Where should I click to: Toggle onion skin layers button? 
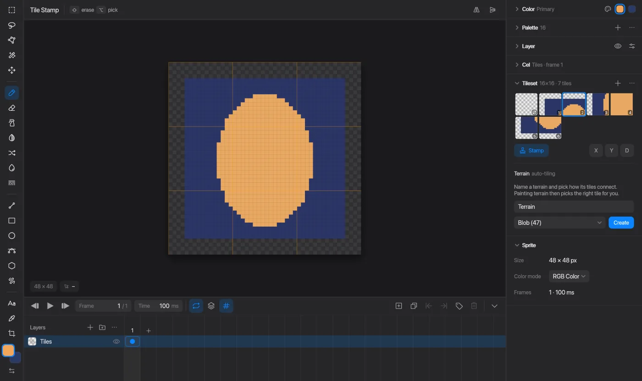point(211,306)
